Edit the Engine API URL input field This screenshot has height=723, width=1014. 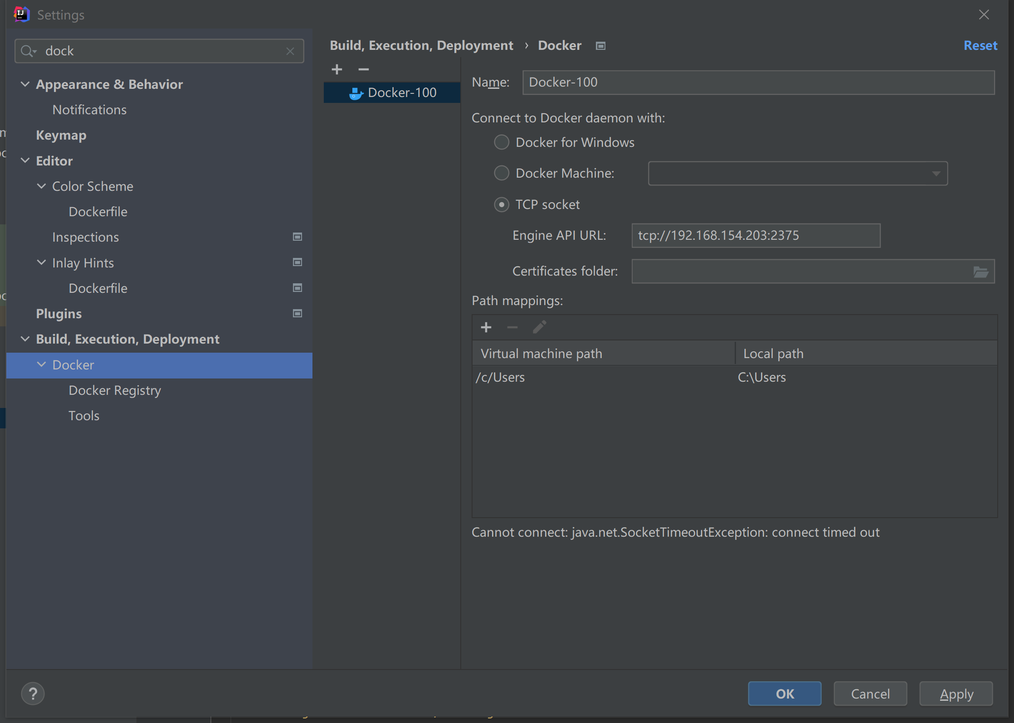click(755, 235)
